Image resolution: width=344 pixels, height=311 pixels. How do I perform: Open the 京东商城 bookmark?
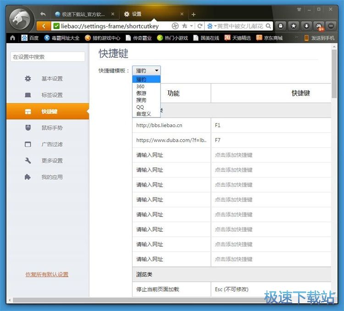[x=269, y=38]
